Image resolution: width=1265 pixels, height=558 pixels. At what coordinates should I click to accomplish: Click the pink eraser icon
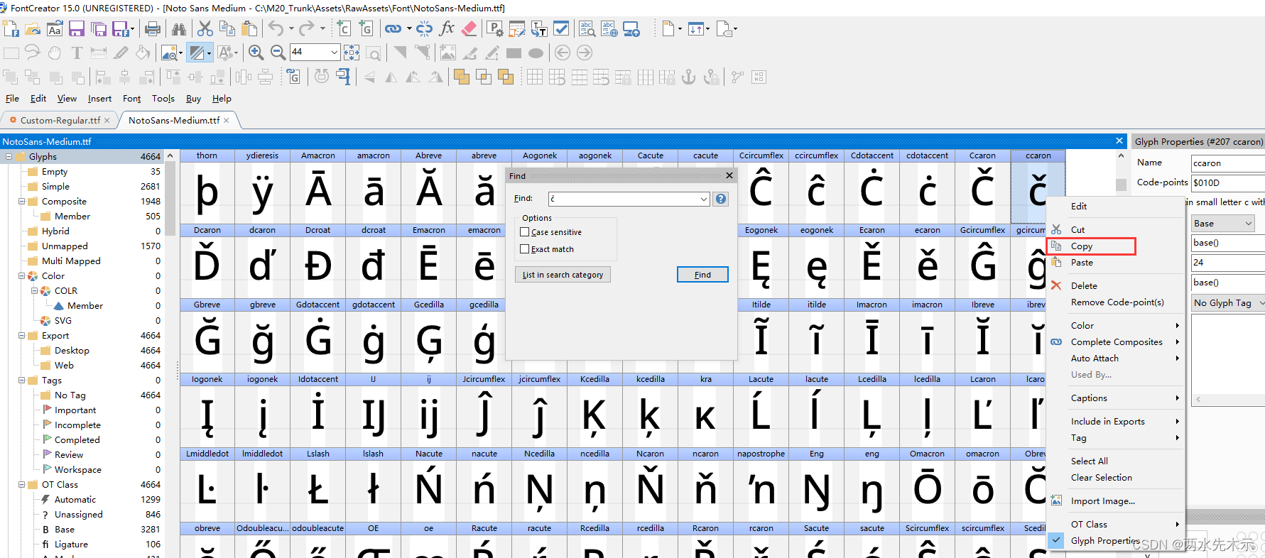(469, 29)
